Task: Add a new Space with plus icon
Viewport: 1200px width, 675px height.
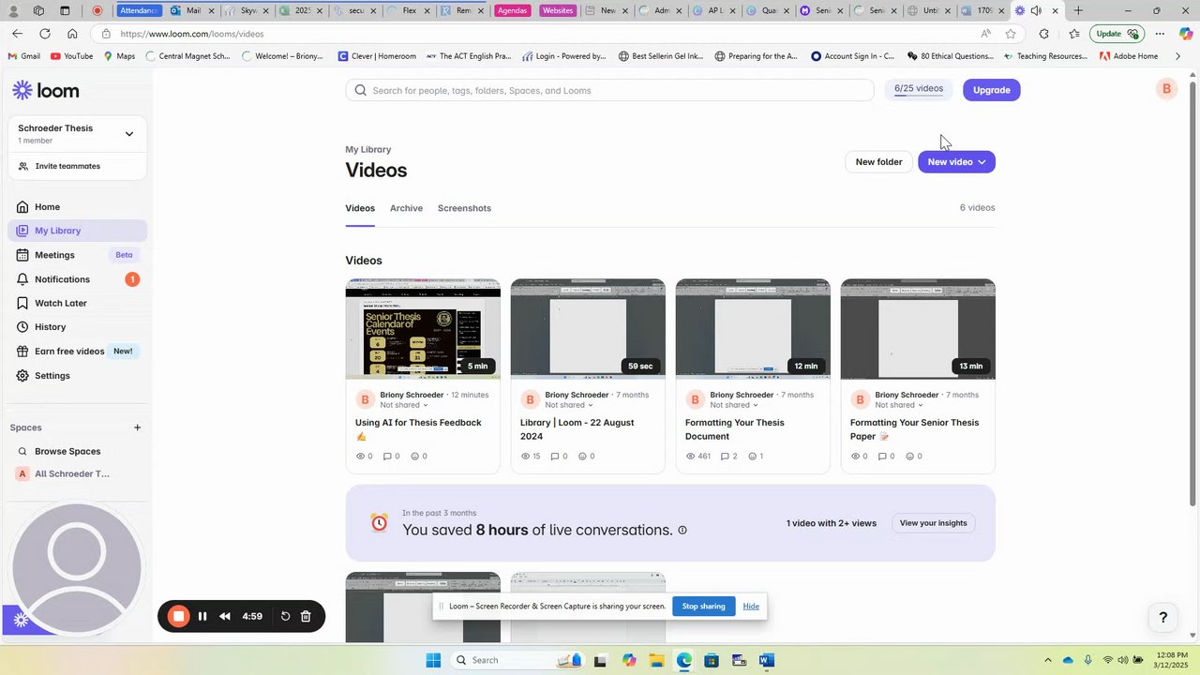Action: click(137, 427)
